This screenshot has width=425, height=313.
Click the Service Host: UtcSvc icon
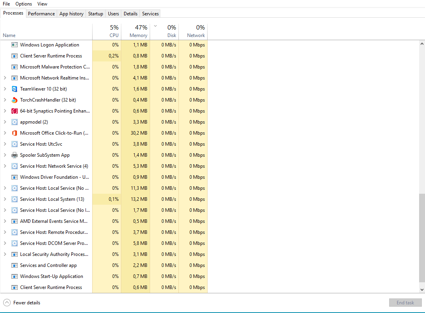14,144
